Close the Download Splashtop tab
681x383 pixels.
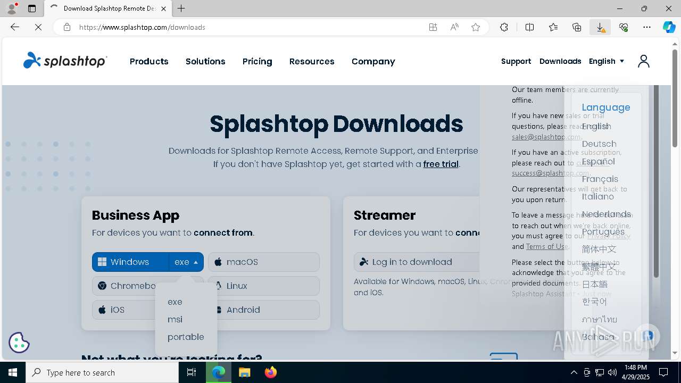click(164, 9)
